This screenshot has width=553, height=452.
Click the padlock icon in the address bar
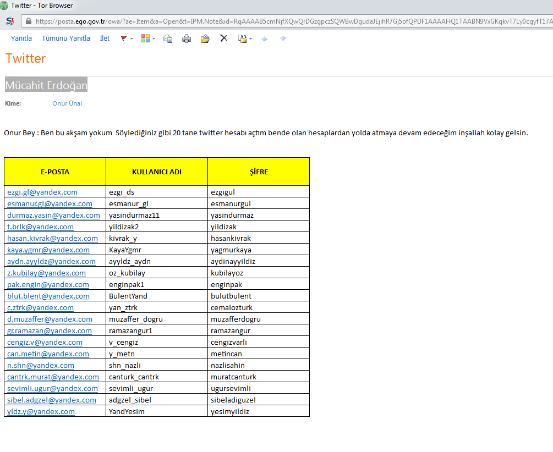[x=28, y=21]
